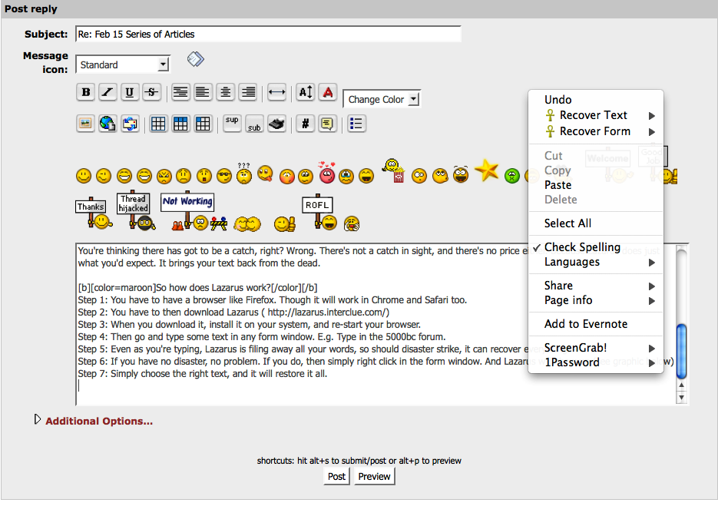
Task: Insert code hash icon
Action: coord(306,124)
